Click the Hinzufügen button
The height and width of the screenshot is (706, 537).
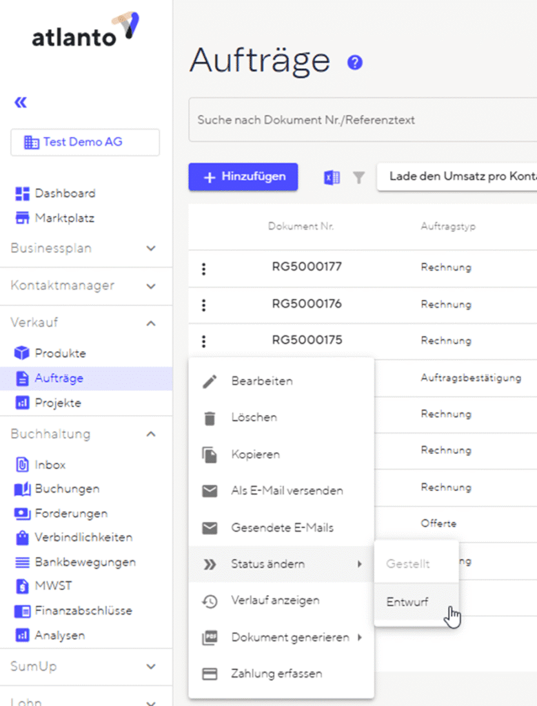243,177
